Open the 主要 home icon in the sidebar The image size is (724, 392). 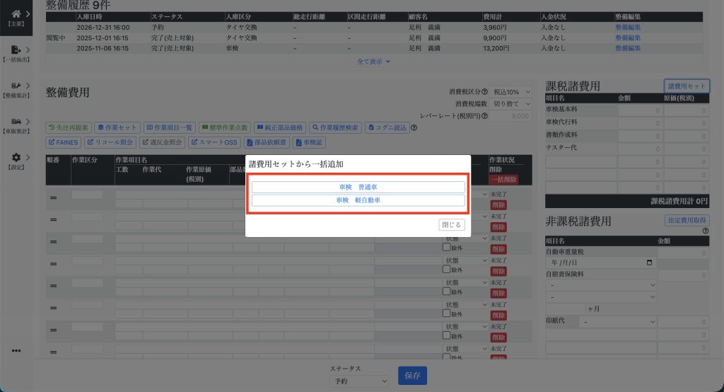point(16,12)
